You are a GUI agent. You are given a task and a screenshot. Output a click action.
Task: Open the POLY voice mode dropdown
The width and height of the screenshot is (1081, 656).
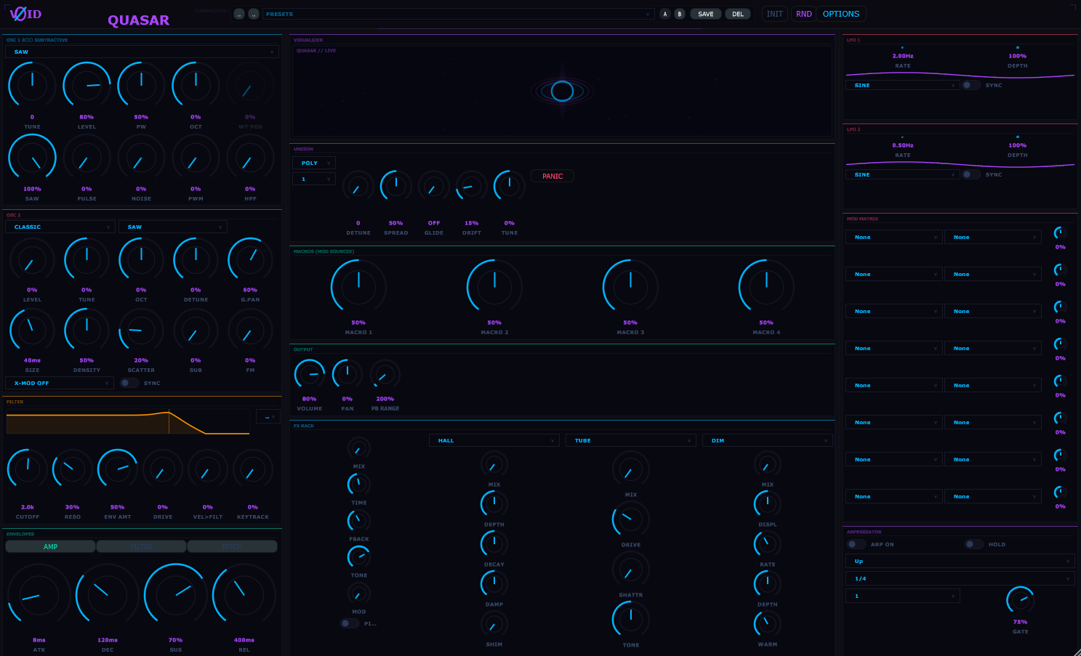313,163
